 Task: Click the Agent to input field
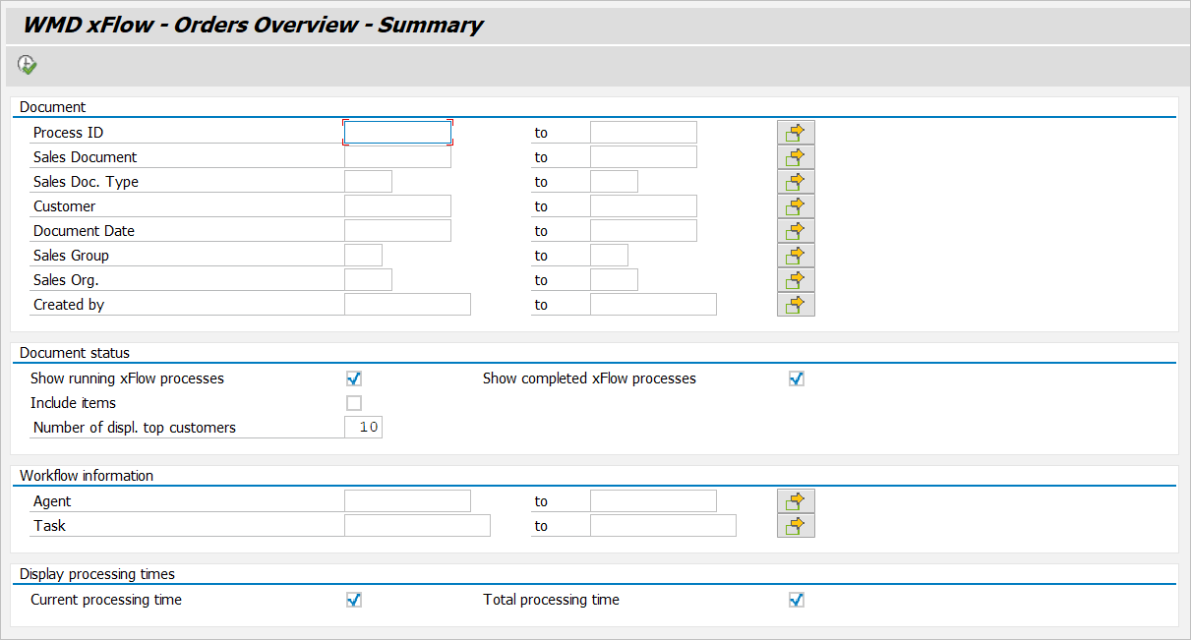point(652,500)
